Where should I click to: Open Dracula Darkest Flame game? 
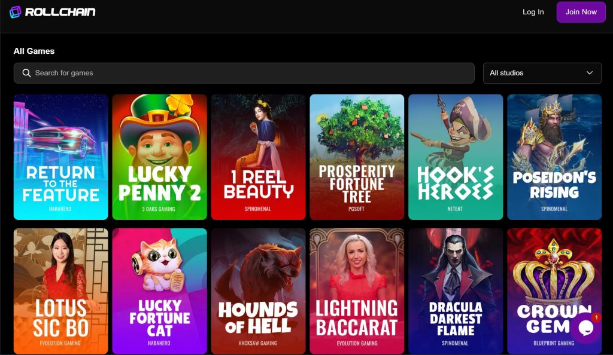456,291
